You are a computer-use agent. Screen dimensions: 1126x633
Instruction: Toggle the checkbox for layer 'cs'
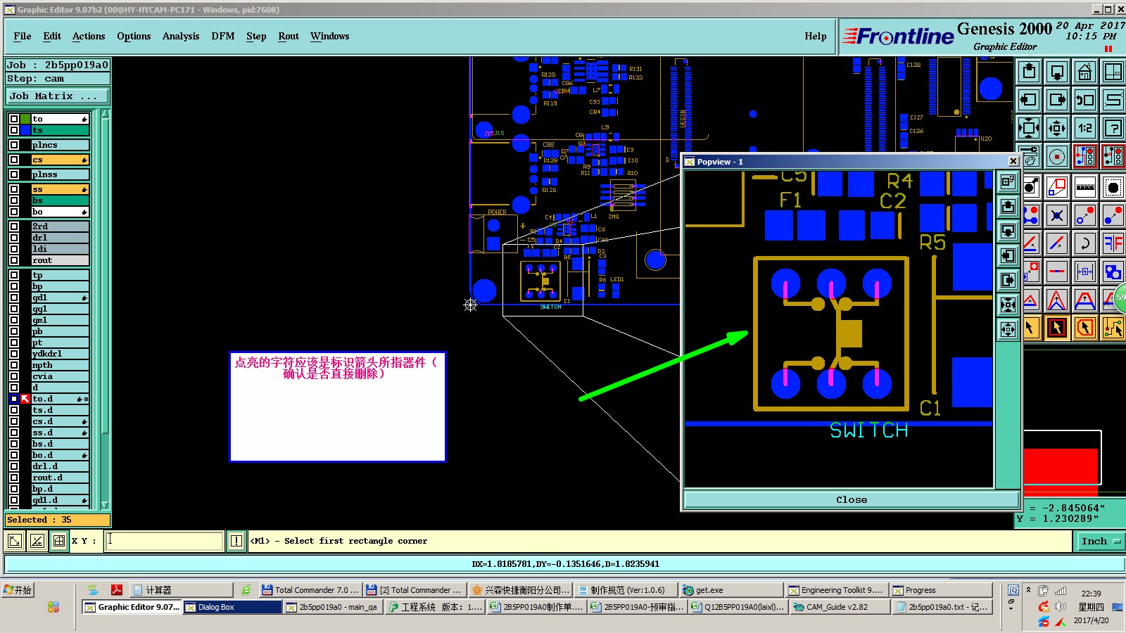(x=13, y=160)
